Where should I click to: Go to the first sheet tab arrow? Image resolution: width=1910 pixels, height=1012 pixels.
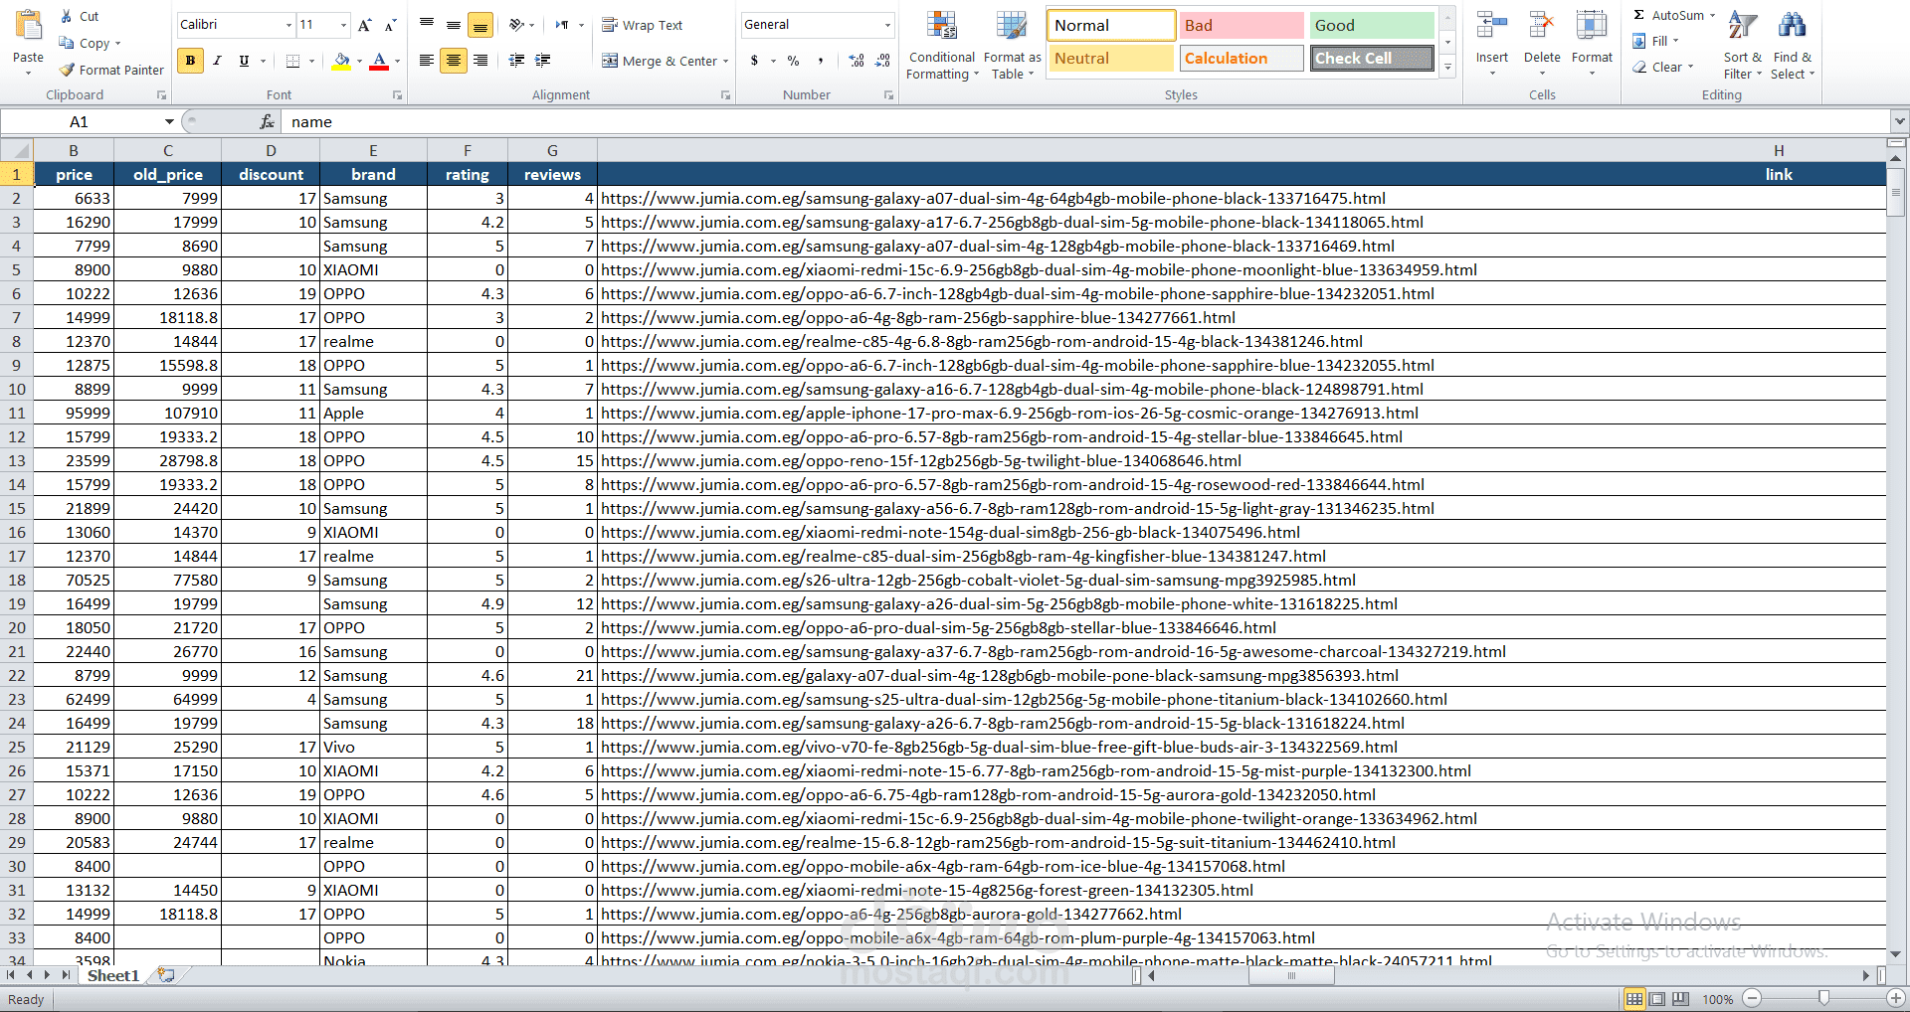click(x=11, y=975)
